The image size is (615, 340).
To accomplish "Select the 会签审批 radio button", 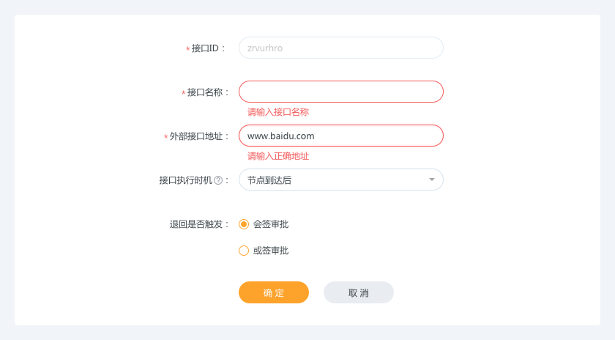I will (x=244, y=224).
